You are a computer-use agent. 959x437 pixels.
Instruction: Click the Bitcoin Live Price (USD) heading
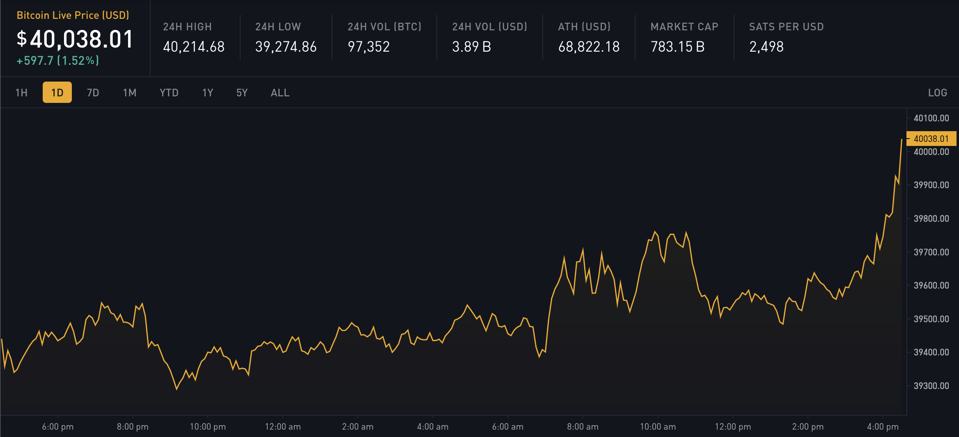[x=73, y=15]
